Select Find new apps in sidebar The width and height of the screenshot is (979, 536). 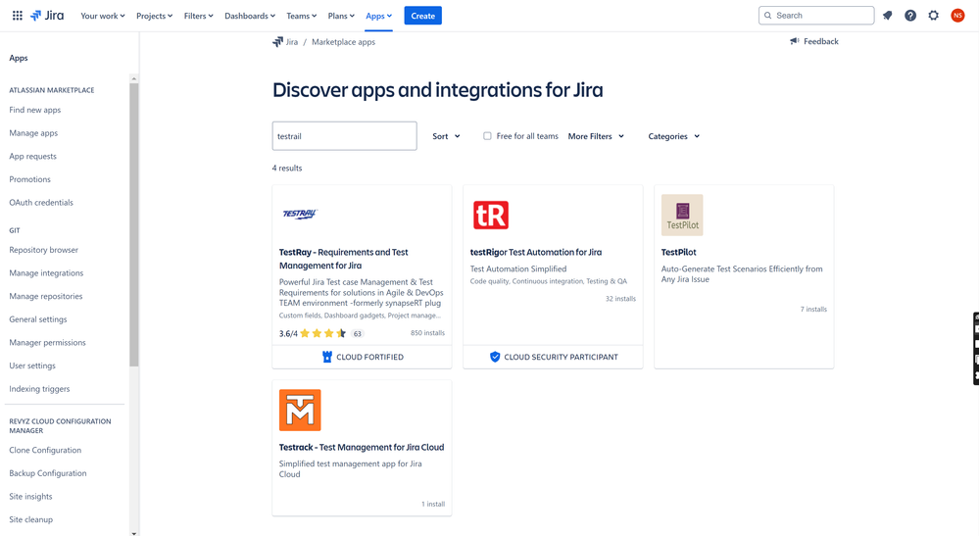pyautogui.click(x=35, y=110)
